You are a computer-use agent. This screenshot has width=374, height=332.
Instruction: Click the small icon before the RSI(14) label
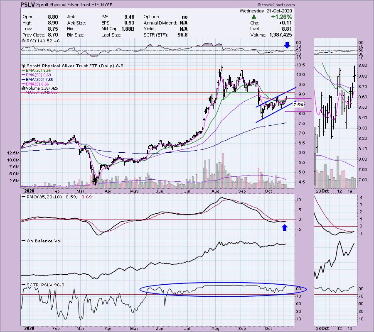[23, 41]
